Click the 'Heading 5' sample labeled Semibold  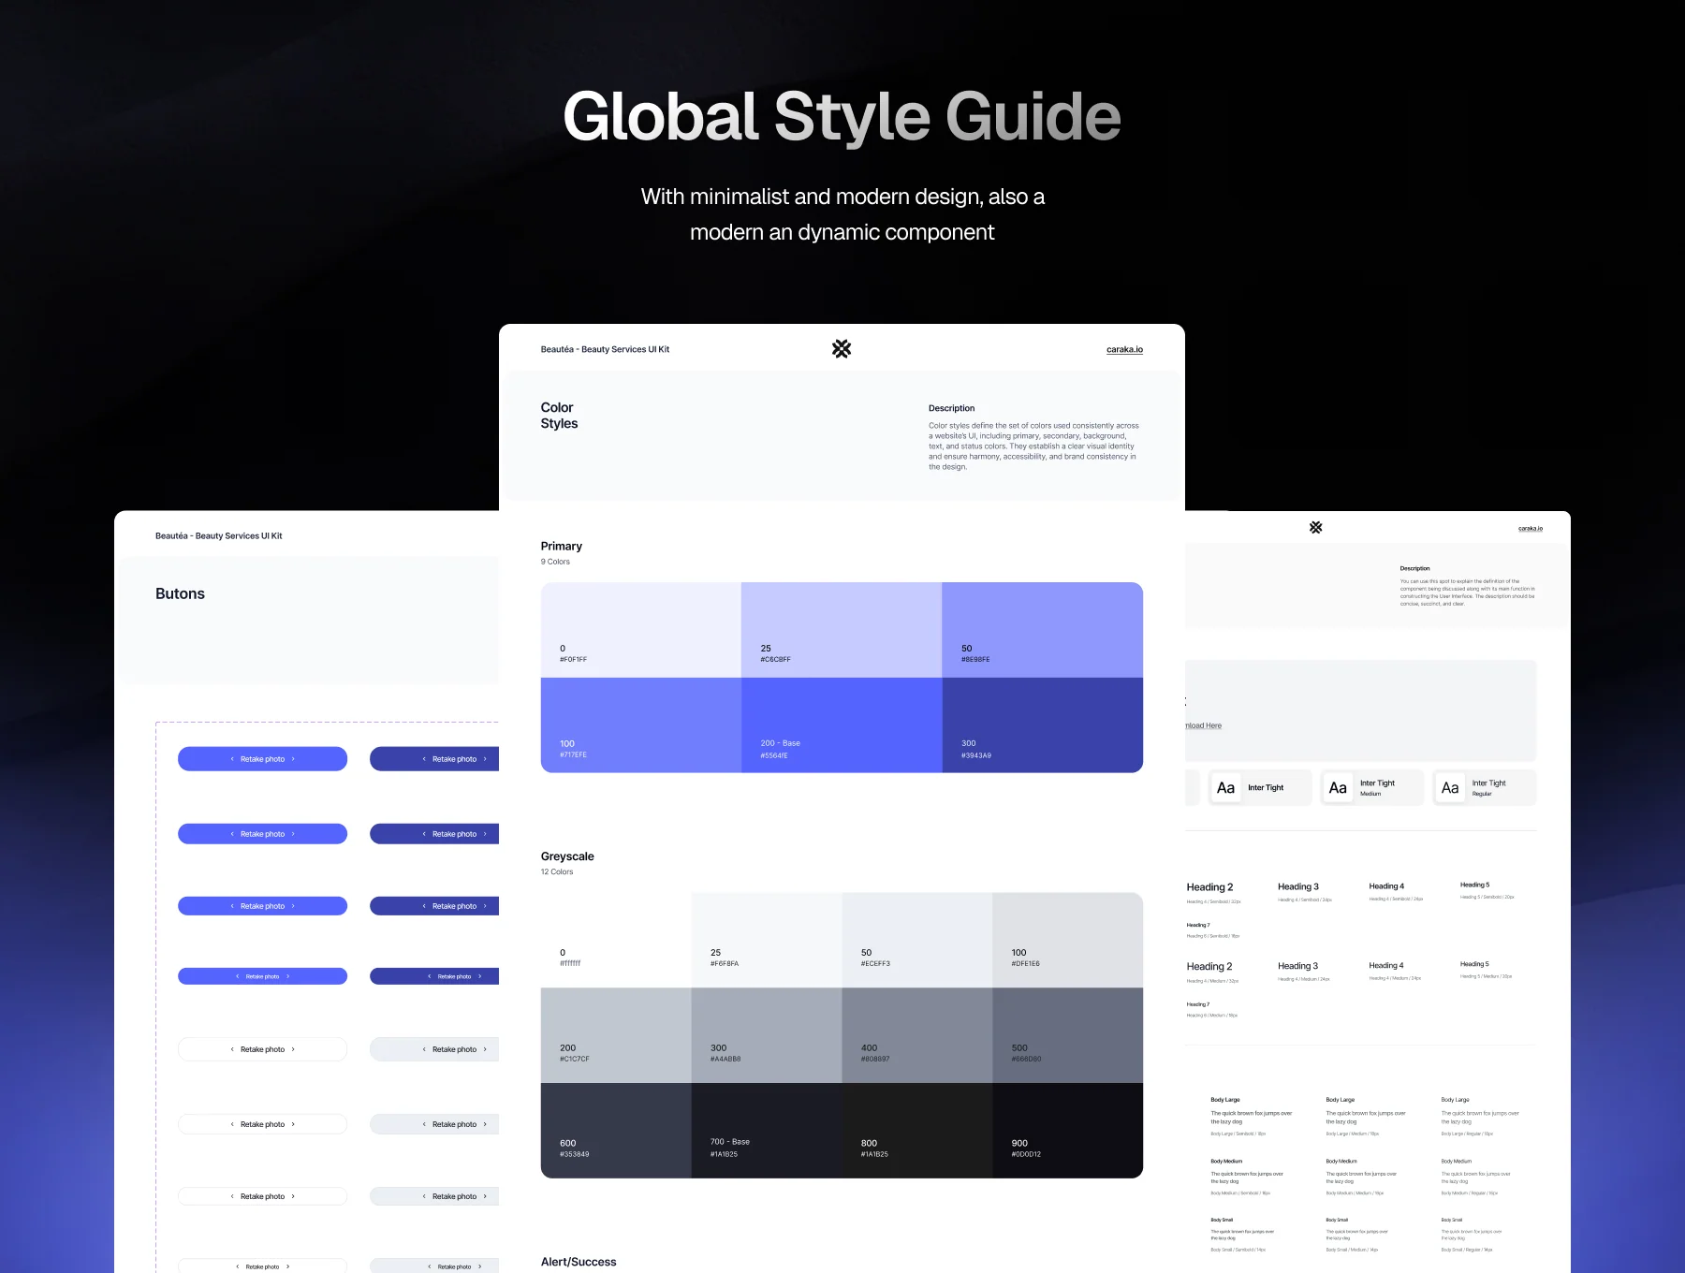tap(1474, 885)
